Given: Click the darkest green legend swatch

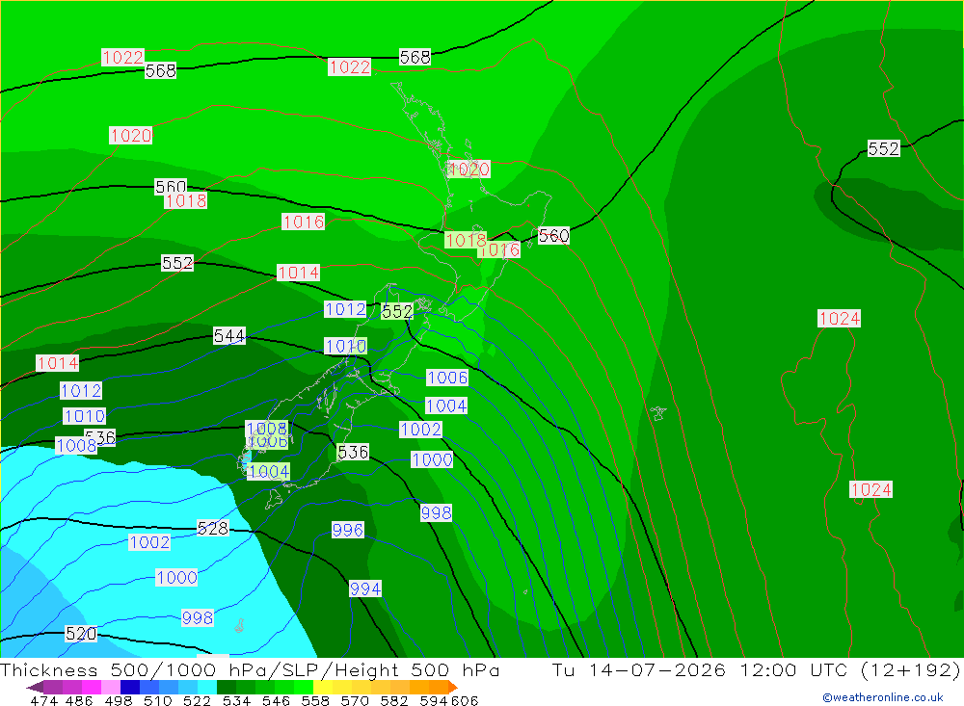Looking at the screenshot, I should point(227,687).
